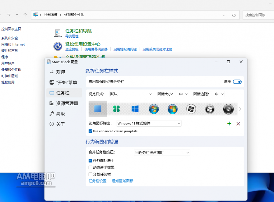
Task: Switch to the 资源管理器 tab
Action: pyautogui.click(x=64, y=103)
